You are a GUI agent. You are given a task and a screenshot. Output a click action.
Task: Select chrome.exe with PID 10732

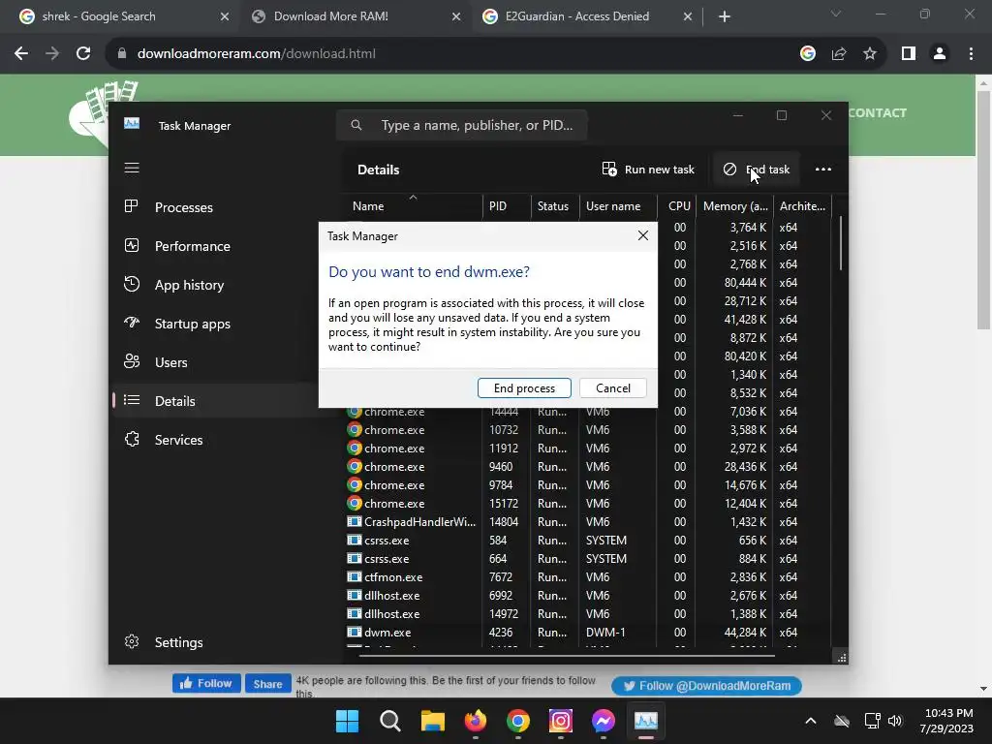pyautogui.click(x=588, y=429)
